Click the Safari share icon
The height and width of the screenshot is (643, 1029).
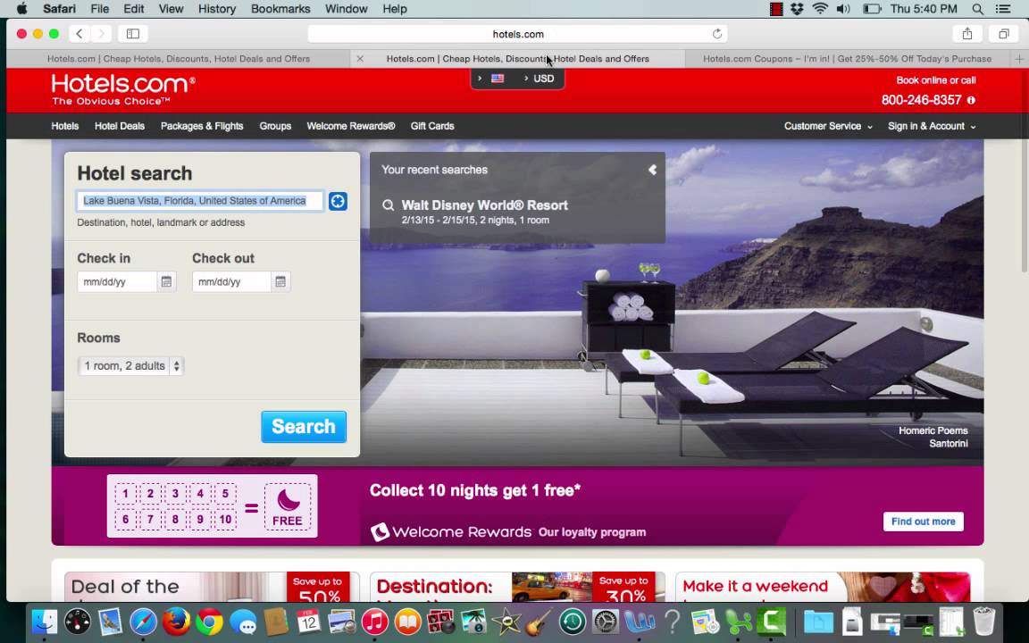[967, 33]
